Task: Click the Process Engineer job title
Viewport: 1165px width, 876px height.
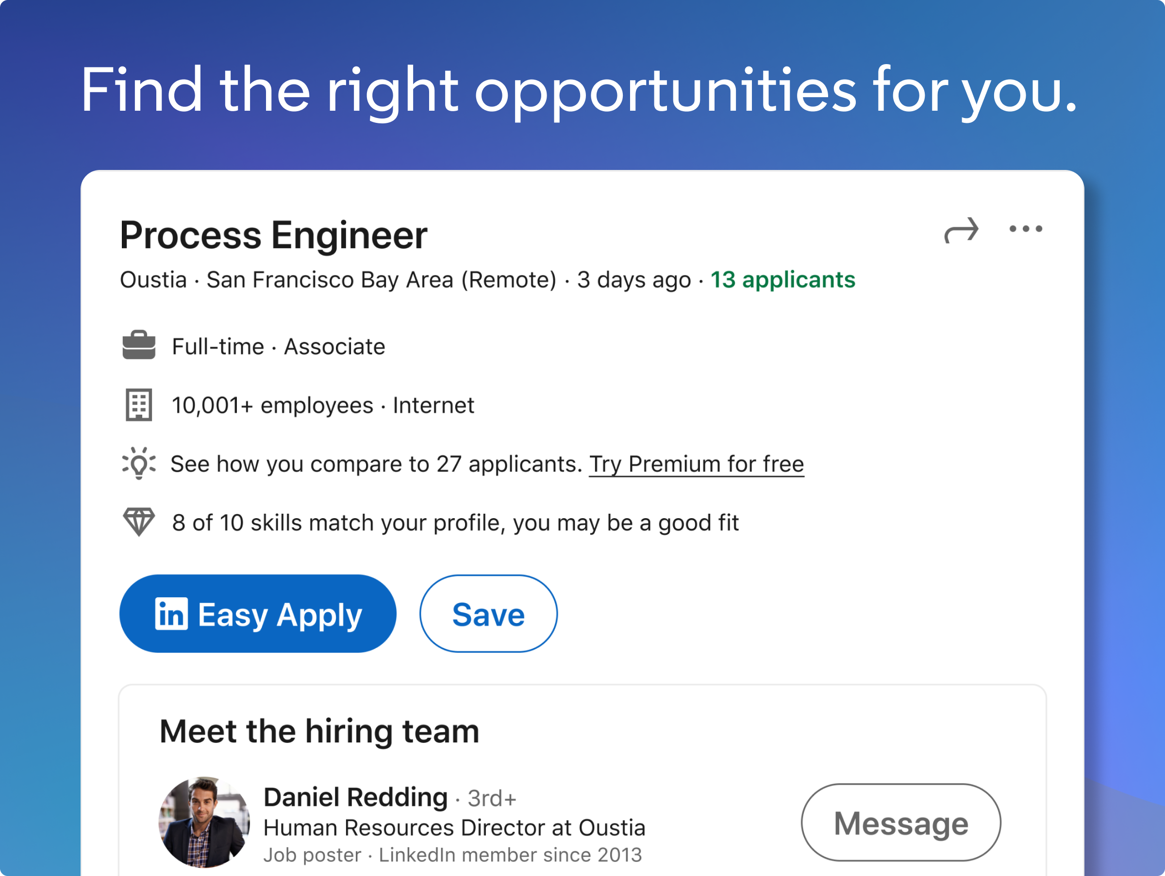Action: (274, 236)
